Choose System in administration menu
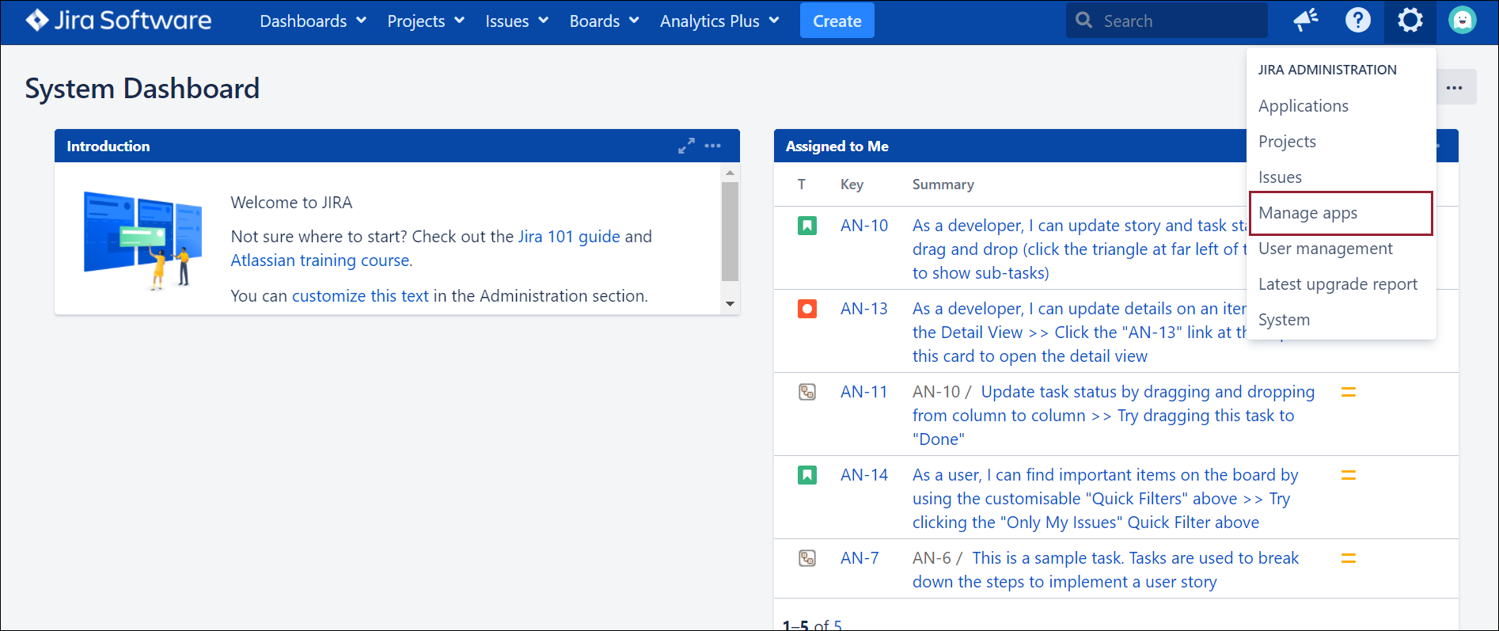Screen dimensions: 1499x631 pos(1342,320)
